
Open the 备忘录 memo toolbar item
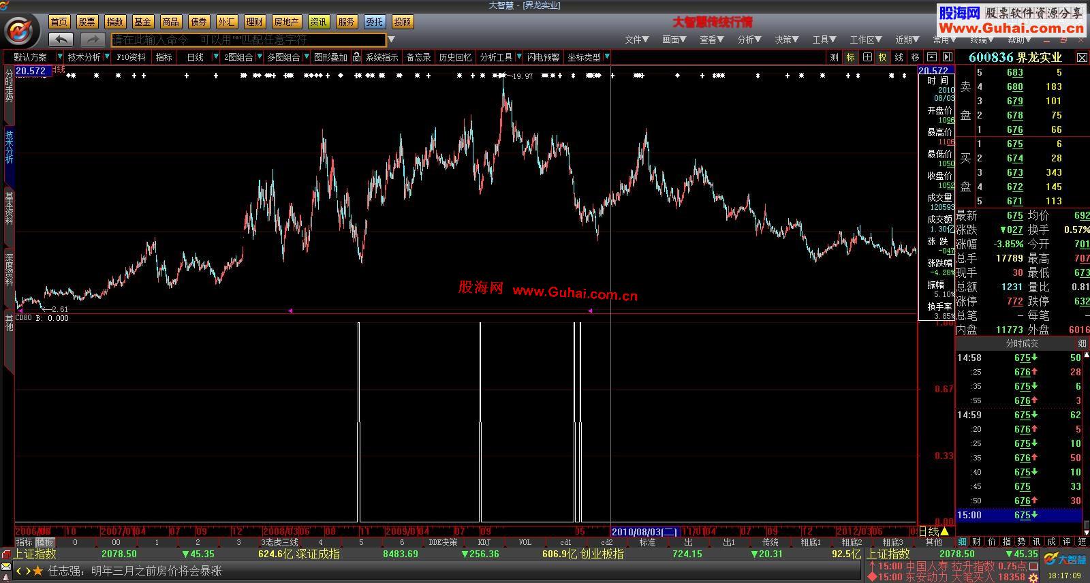tap(418, 57)
